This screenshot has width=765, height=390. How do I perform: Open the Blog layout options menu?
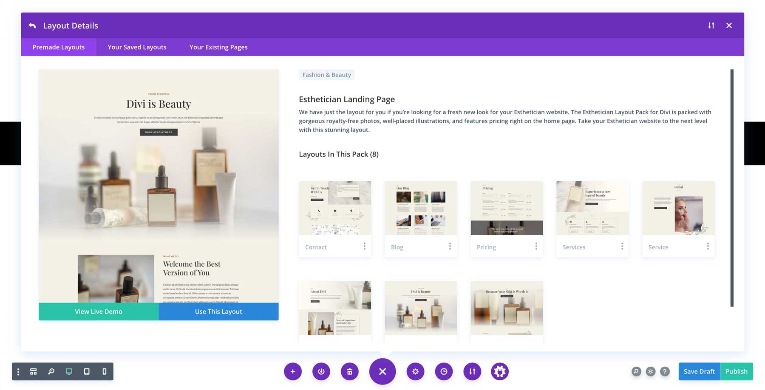coord(450,246)
